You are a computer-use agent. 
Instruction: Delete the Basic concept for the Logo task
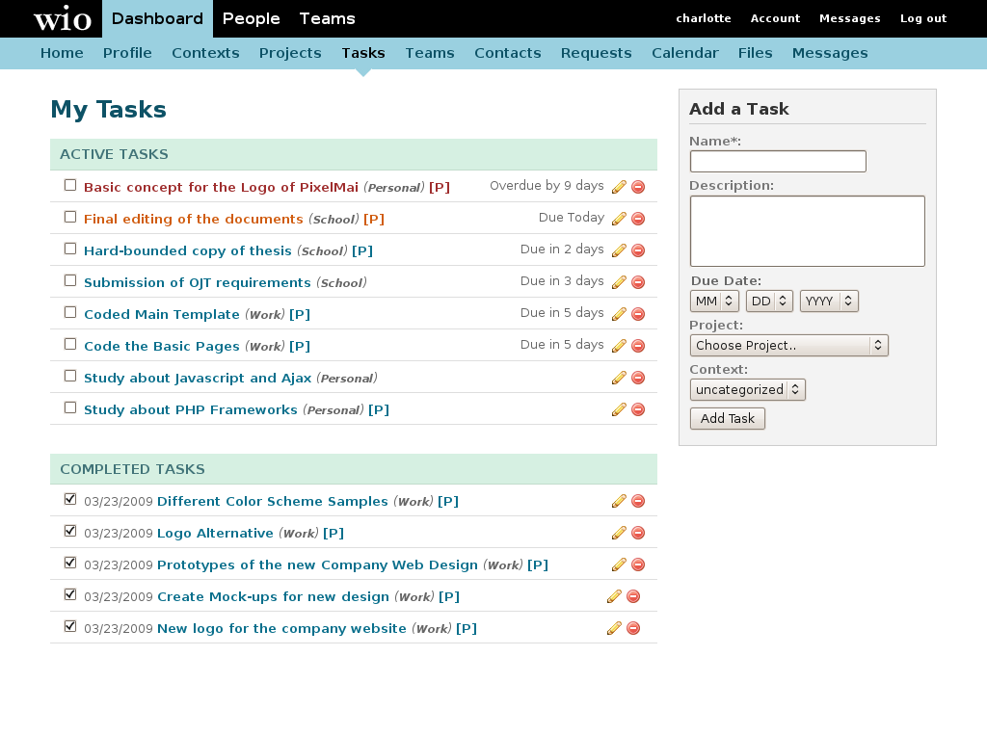[638, 187]
